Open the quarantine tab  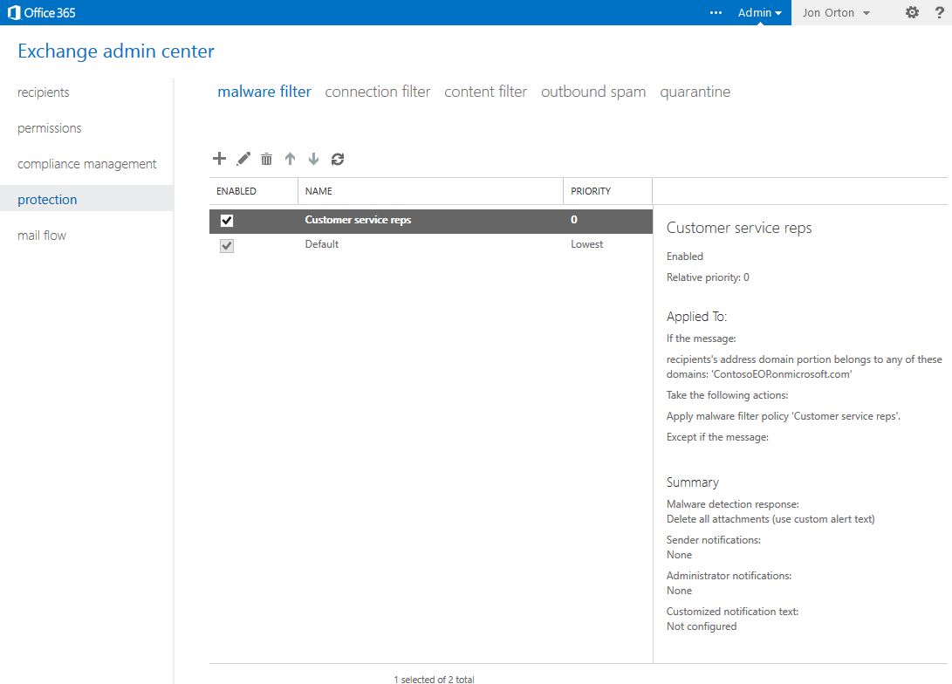coord(695,91)
